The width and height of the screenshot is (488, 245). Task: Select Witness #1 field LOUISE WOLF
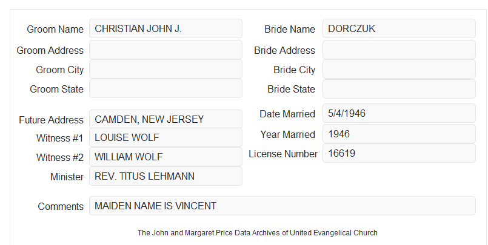(165, 137)
